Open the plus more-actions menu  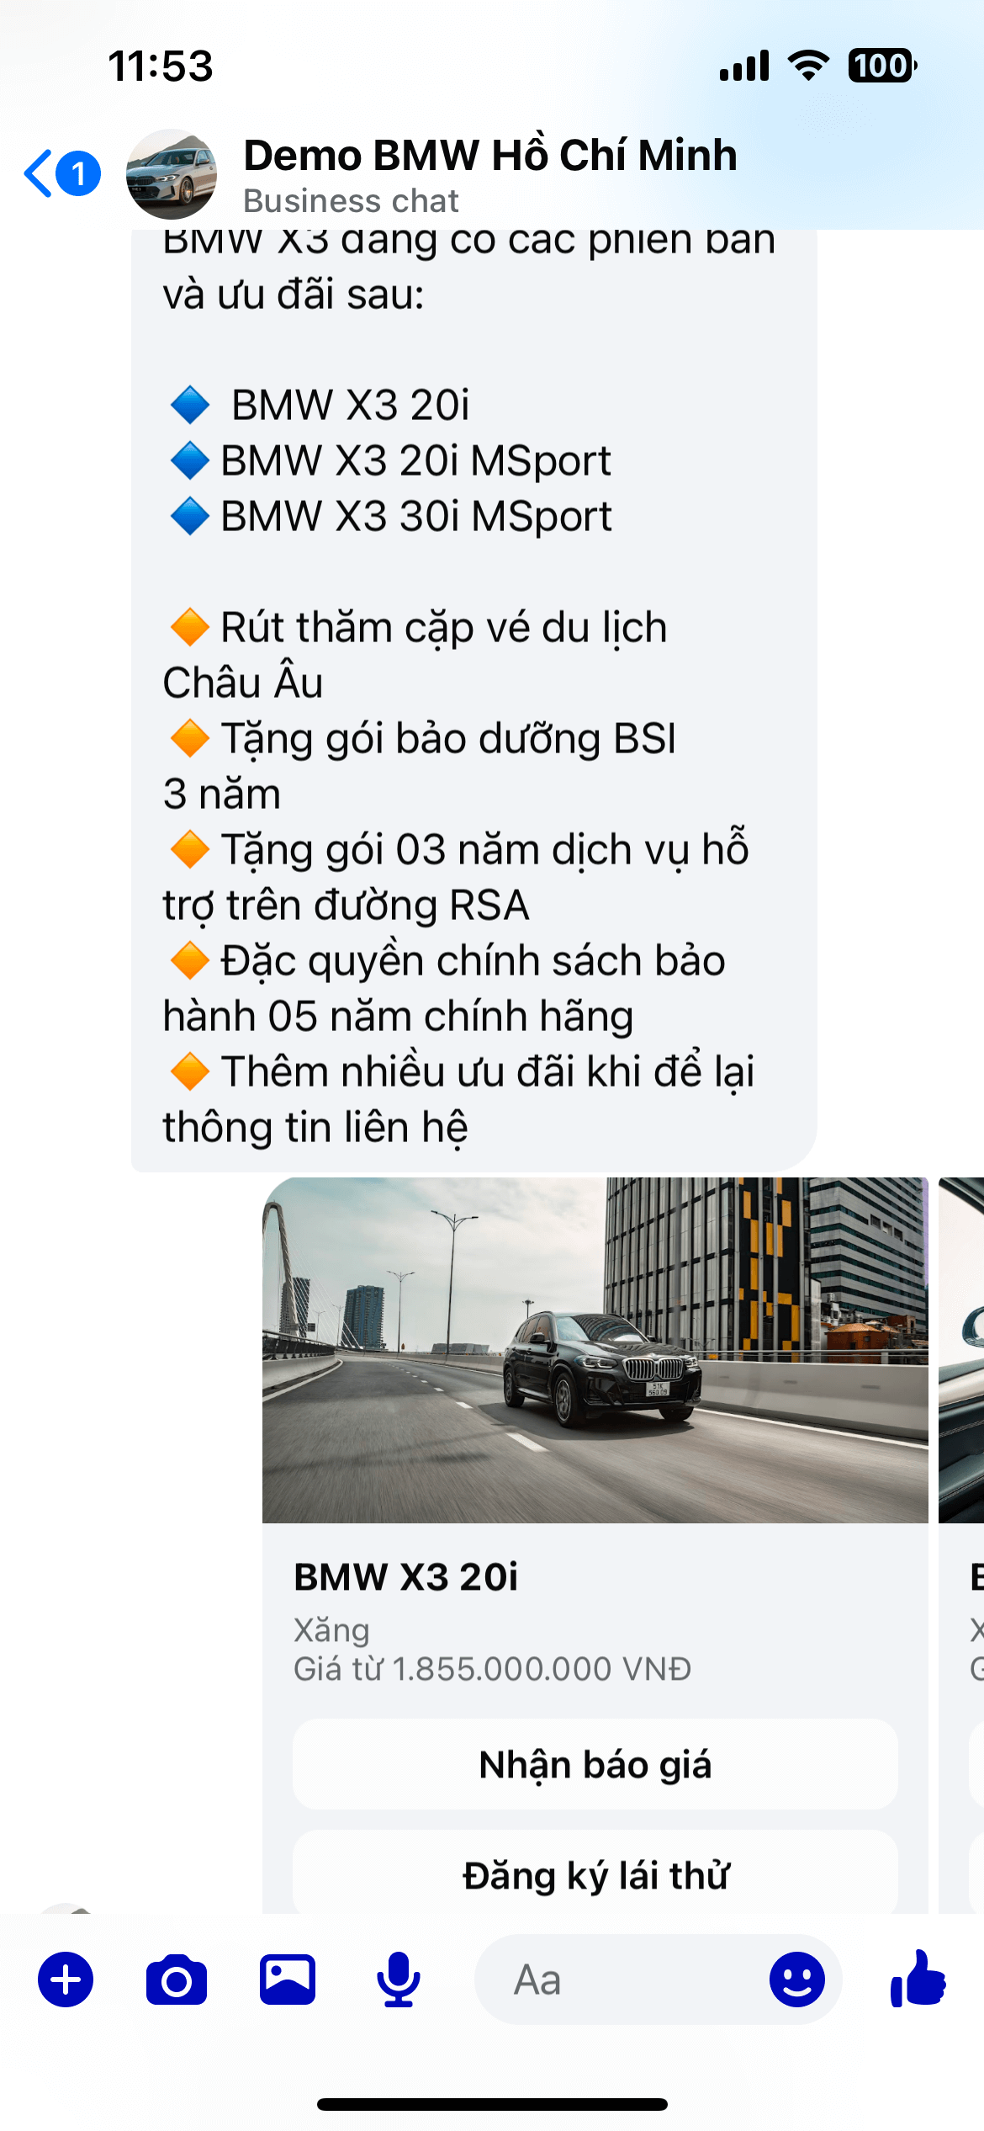pyautogui.click(x=66, y=1980)
